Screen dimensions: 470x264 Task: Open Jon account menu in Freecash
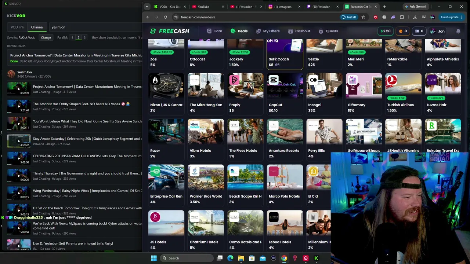pyautogui.click(x=437, y=31)
